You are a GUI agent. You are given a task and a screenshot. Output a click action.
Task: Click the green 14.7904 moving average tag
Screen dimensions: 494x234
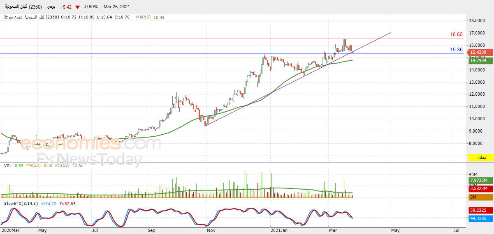[481, 60]
